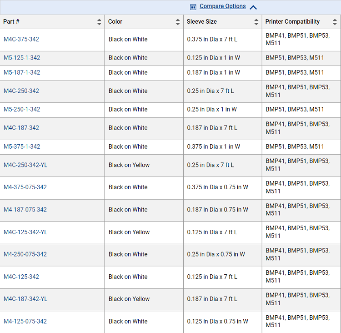Click printer compatibility in M5-375-1-342 row

click(x=295, y=146)
